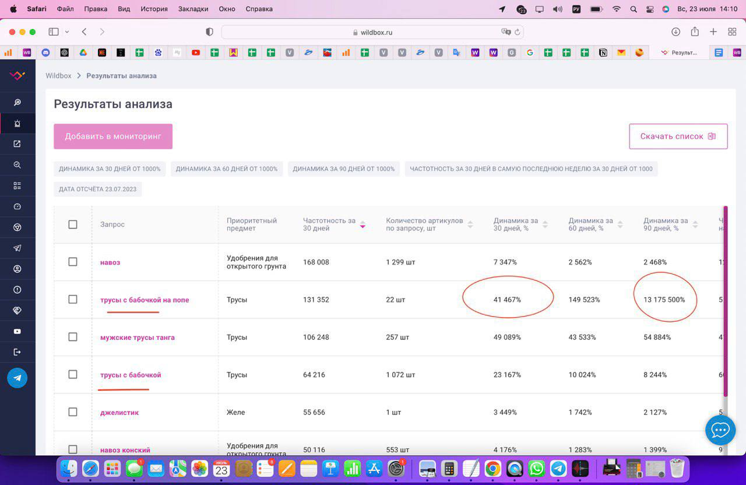Open the Правка menu
The width and height of the screenshot is (746, 485).
coord(96,9)
